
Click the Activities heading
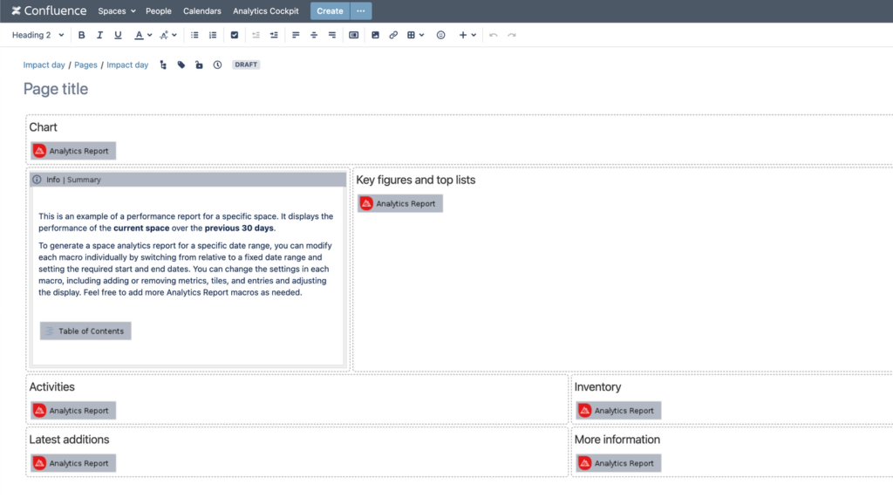pos(51,387)
